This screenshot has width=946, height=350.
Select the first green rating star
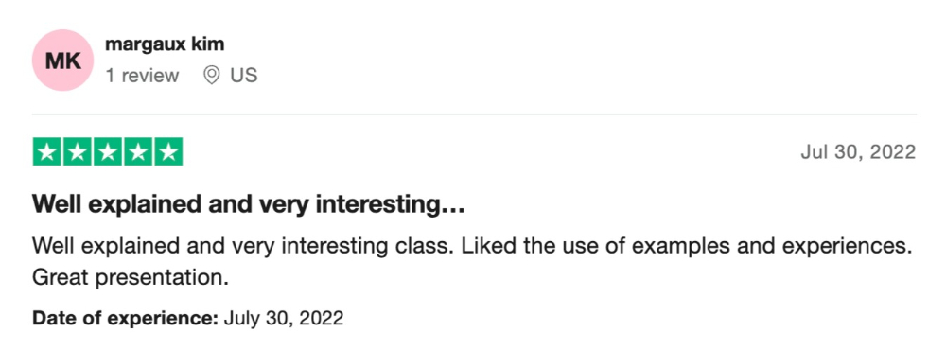[47, 152]
